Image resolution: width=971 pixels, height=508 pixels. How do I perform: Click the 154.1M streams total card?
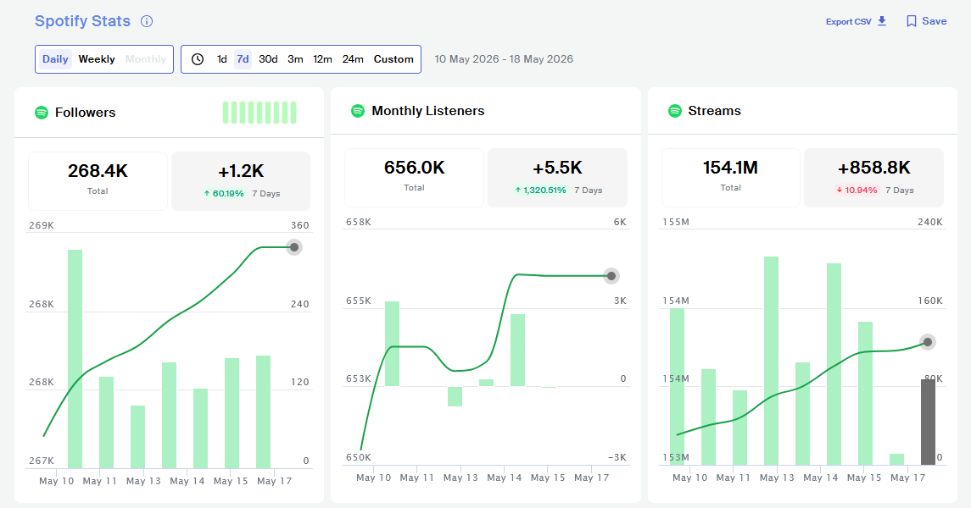731,177
